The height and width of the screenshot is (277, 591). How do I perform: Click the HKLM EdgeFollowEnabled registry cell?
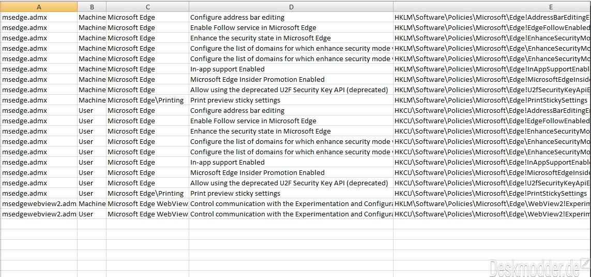(492, 27)
